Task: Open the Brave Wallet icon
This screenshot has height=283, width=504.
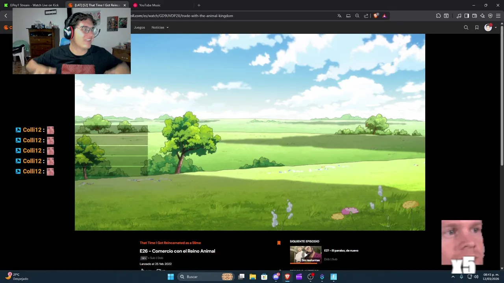Action: (x=474, y=16)
